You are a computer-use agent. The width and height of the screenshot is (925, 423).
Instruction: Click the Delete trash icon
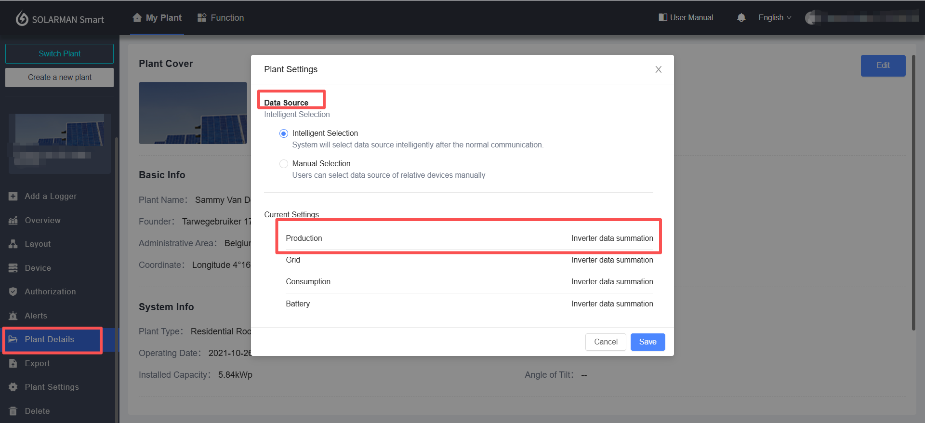pyautogui.click(x=13, y=411)
